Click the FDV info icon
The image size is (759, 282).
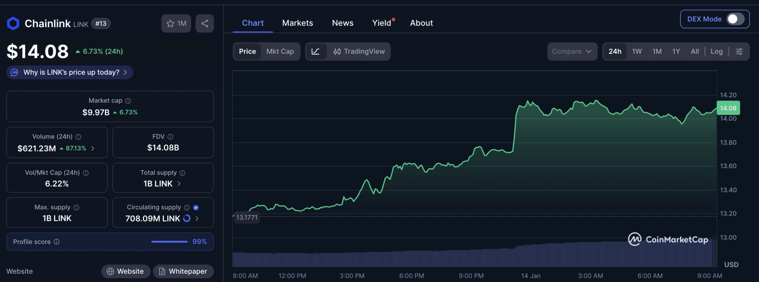click(170, 137)
